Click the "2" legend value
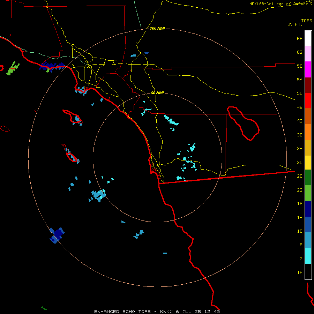Viewport: 314px width, 314px height. (301, 259)
